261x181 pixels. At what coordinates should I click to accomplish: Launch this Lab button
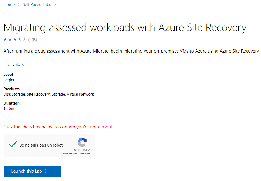pos(32,171)
